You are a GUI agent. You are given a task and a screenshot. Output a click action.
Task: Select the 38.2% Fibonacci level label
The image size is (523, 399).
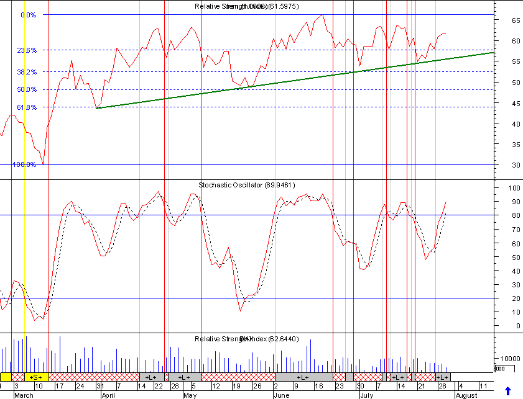click(x=27, y=72)
